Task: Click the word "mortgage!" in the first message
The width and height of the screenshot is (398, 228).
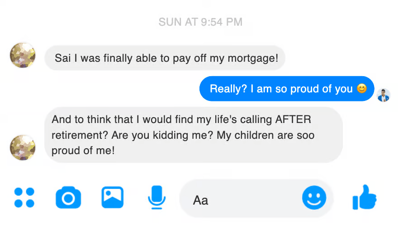Action: 256,58
